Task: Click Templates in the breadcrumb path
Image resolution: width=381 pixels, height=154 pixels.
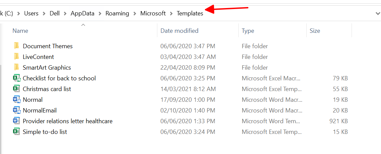Action: tap(190, 14)
